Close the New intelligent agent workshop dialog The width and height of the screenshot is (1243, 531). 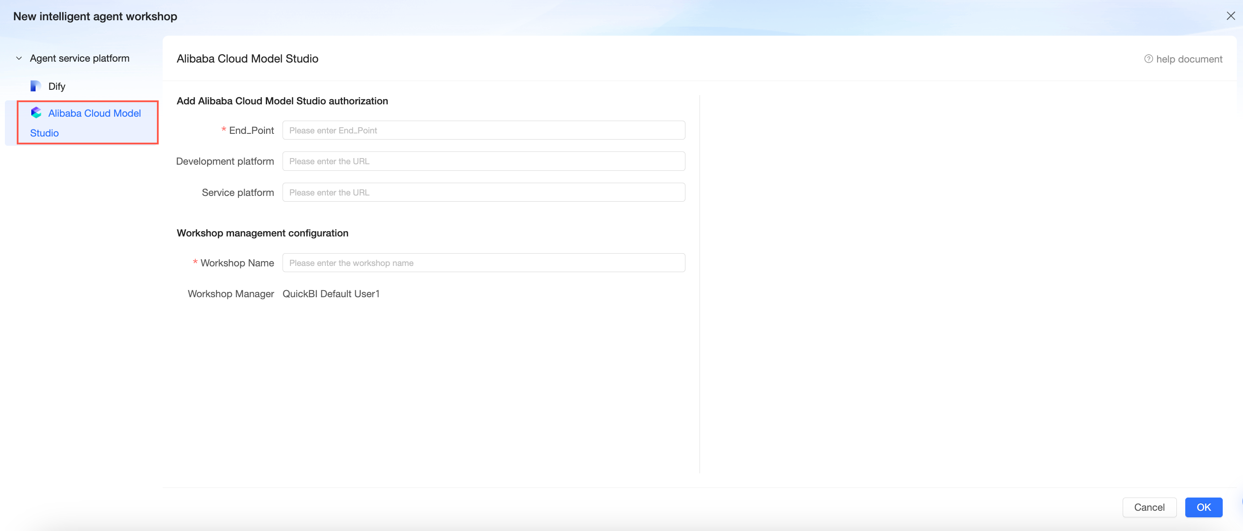coord(1231,16)
